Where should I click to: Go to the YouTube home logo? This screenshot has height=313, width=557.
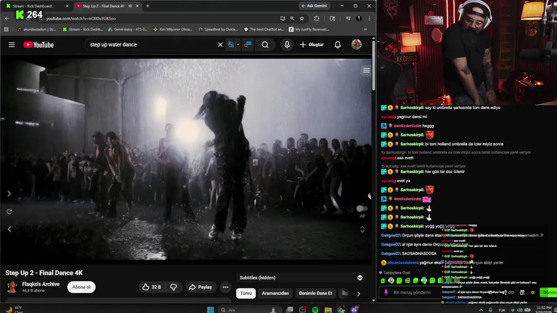tap(39, 45)
